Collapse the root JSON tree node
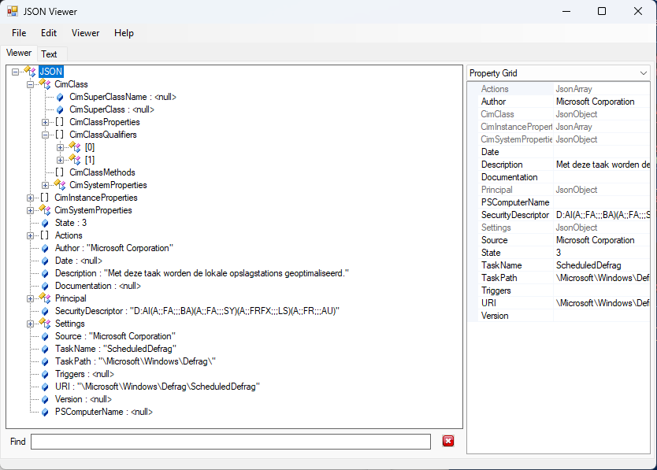The image size is (657, 470). 16,72
